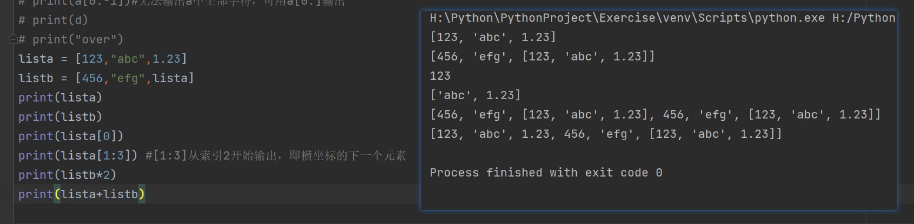Screen dimensions: 914x224
Task: Click the Chinese comment after lista[1:3]
Action: (x=275, y=155)
